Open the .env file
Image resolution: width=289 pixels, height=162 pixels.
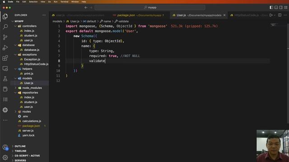[29, 116]
